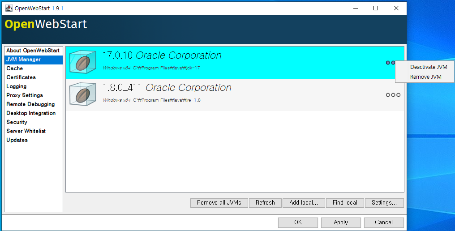Go to the Cache section
The image size is (455, 231).
(x=34, y=68)
